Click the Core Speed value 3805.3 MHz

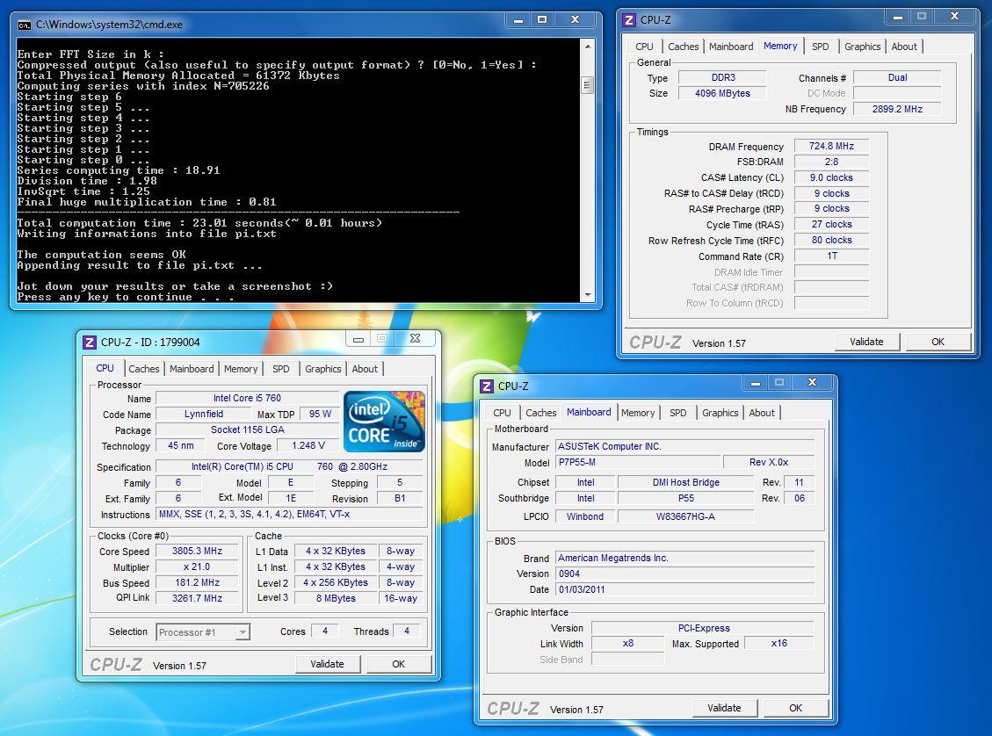198,551
